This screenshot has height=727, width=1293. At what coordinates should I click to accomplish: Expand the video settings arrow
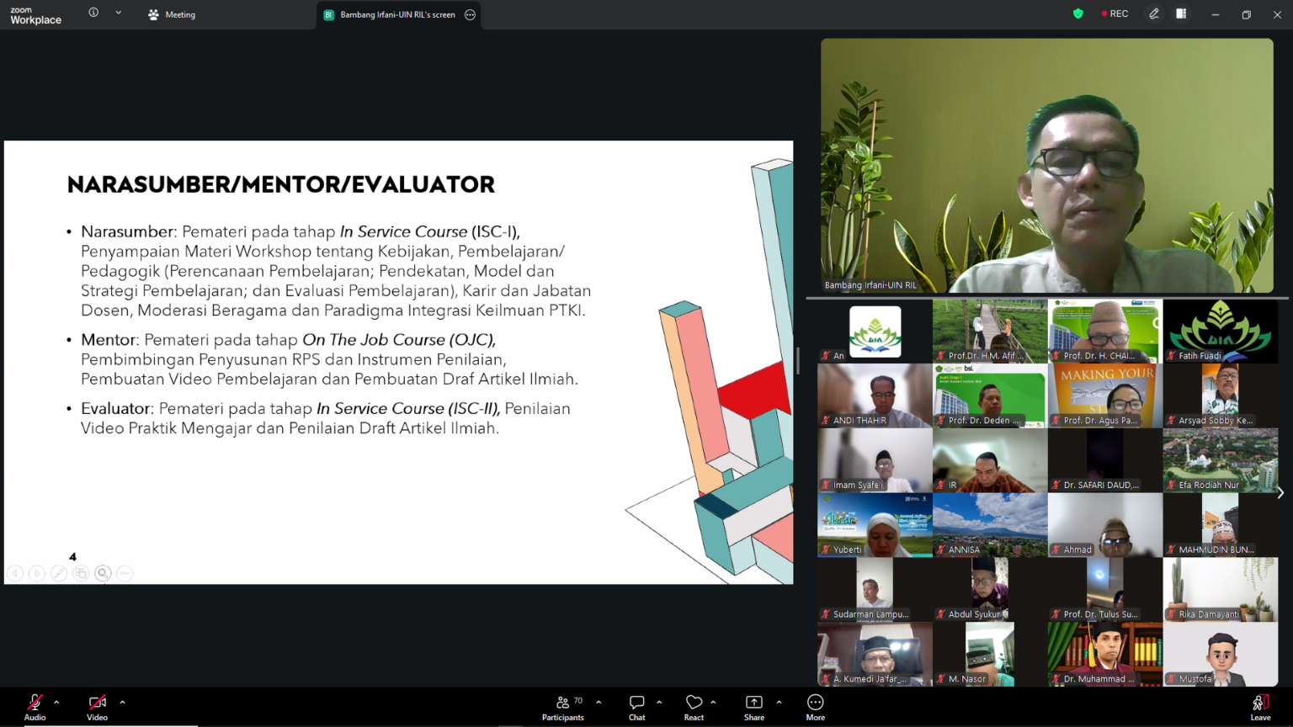[122, 702]
